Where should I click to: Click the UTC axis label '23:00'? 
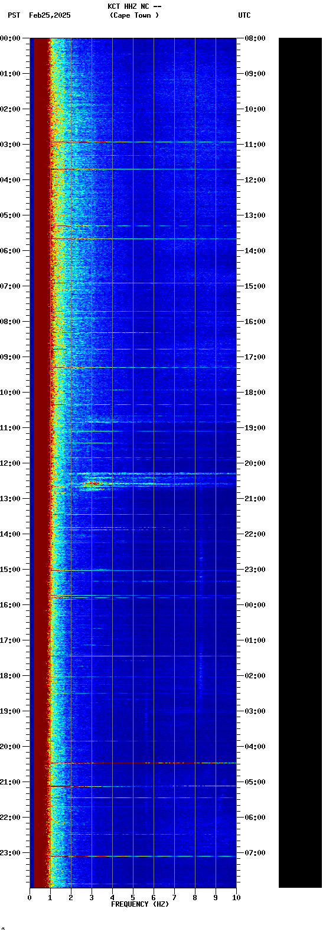(x=255, y=570)
